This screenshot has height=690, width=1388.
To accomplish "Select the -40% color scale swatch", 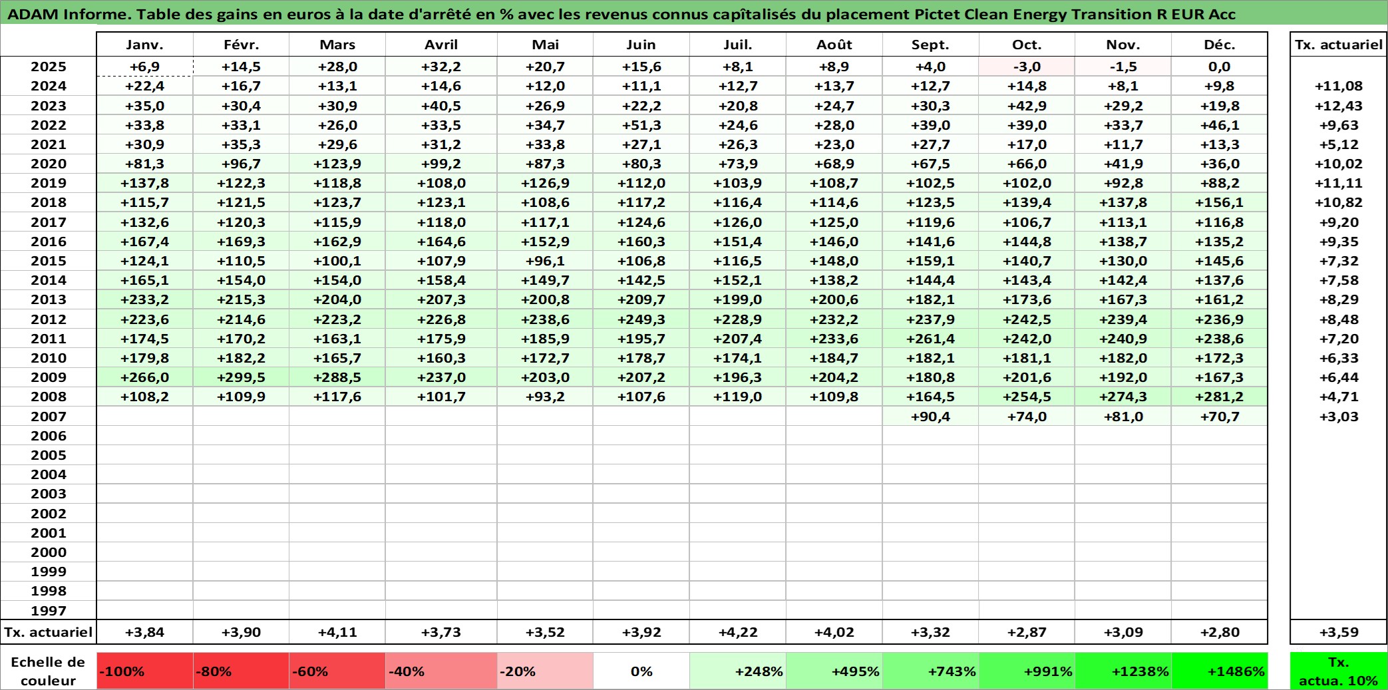I will pos(441,671).
